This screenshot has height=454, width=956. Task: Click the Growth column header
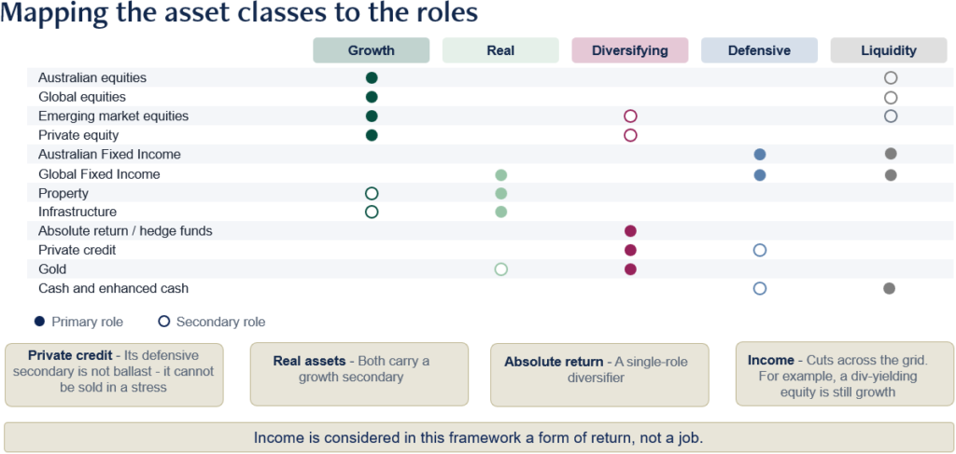click(372, 50)
